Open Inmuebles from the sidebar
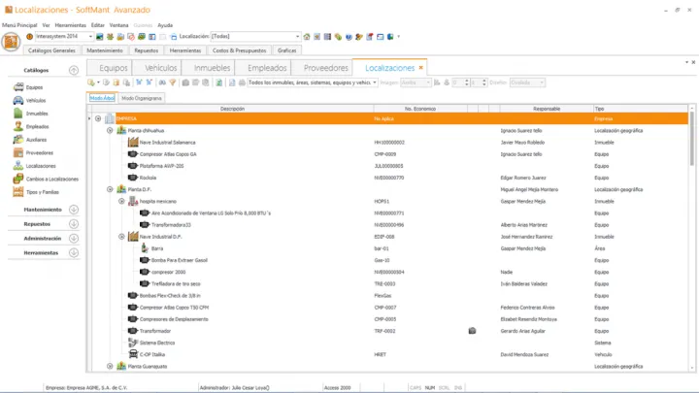The width and height of the screenshot is (699, 393). 37,114
